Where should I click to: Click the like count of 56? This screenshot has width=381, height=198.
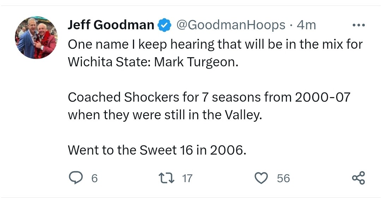click(x=283, y=178)
